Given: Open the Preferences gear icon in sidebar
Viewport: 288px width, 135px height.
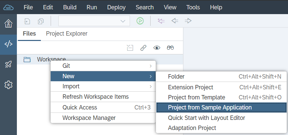Looking at the screenshot, I should pyautogui.click(x=8, y=85).
